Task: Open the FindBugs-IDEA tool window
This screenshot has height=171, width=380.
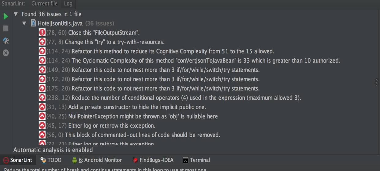Action: coord(153,160)
